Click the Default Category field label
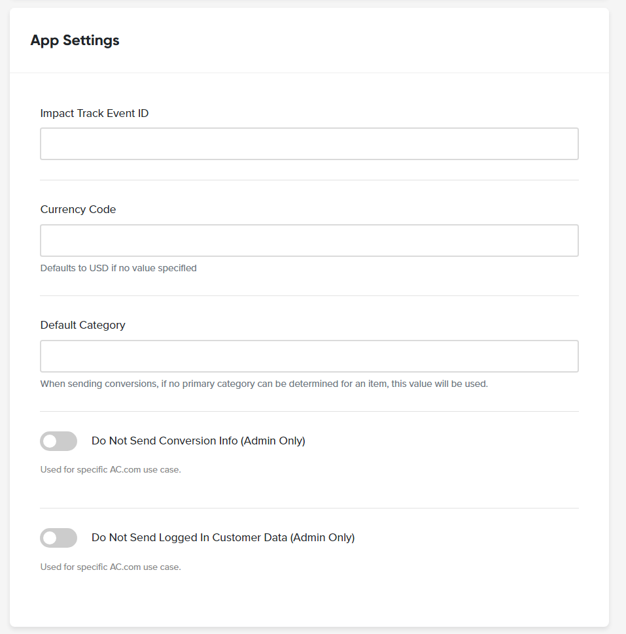Viewport: 626px width, 634px height. point(83,325)
